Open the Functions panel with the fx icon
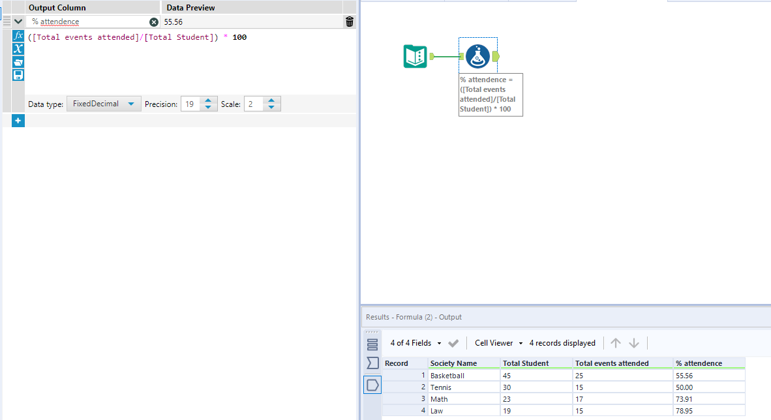This screenshot has height=420, width=771. pos(18,36)
